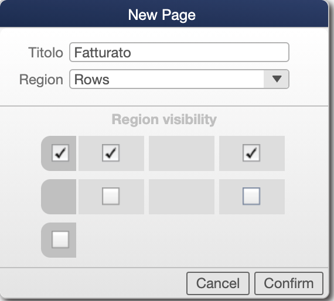Uncheck the checked box beside the top-left header cell
The image size is (334, 301).
click(x=111, y=153)
